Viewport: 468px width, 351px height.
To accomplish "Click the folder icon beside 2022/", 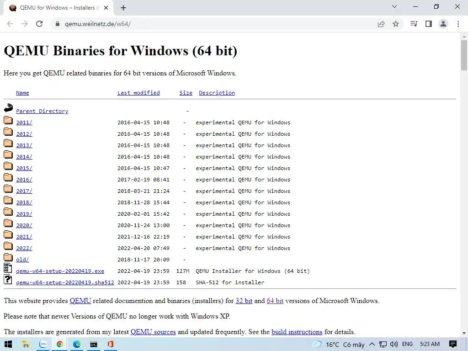I will tap(8, 246).
